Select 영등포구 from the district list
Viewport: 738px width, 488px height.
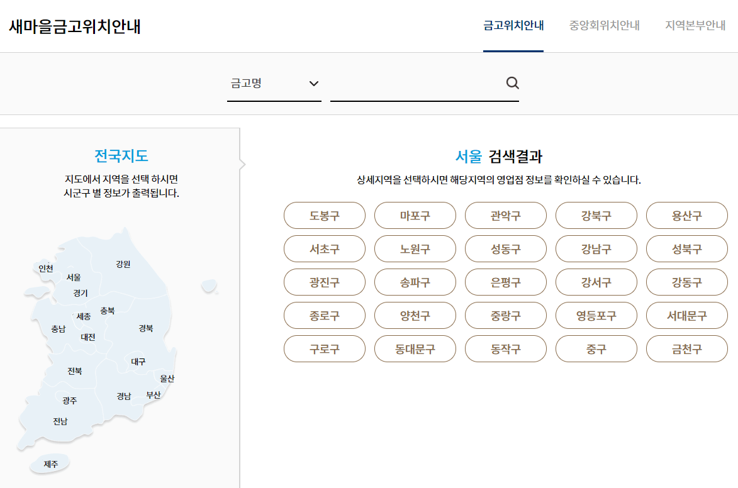tap(596, 315)
